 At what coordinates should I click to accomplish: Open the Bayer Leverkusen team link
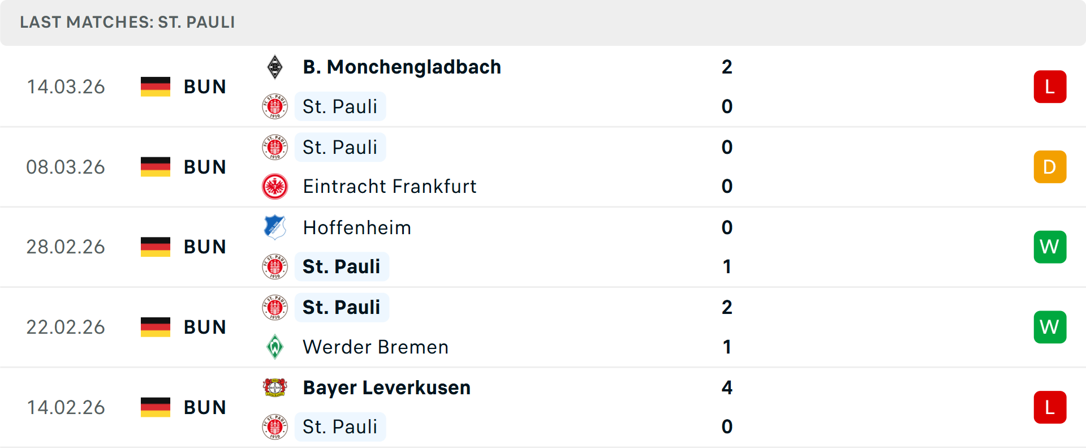click(x=387, y=387)
